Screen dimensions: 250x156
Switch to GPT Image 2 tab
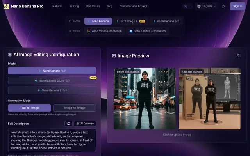pos(131,21)
